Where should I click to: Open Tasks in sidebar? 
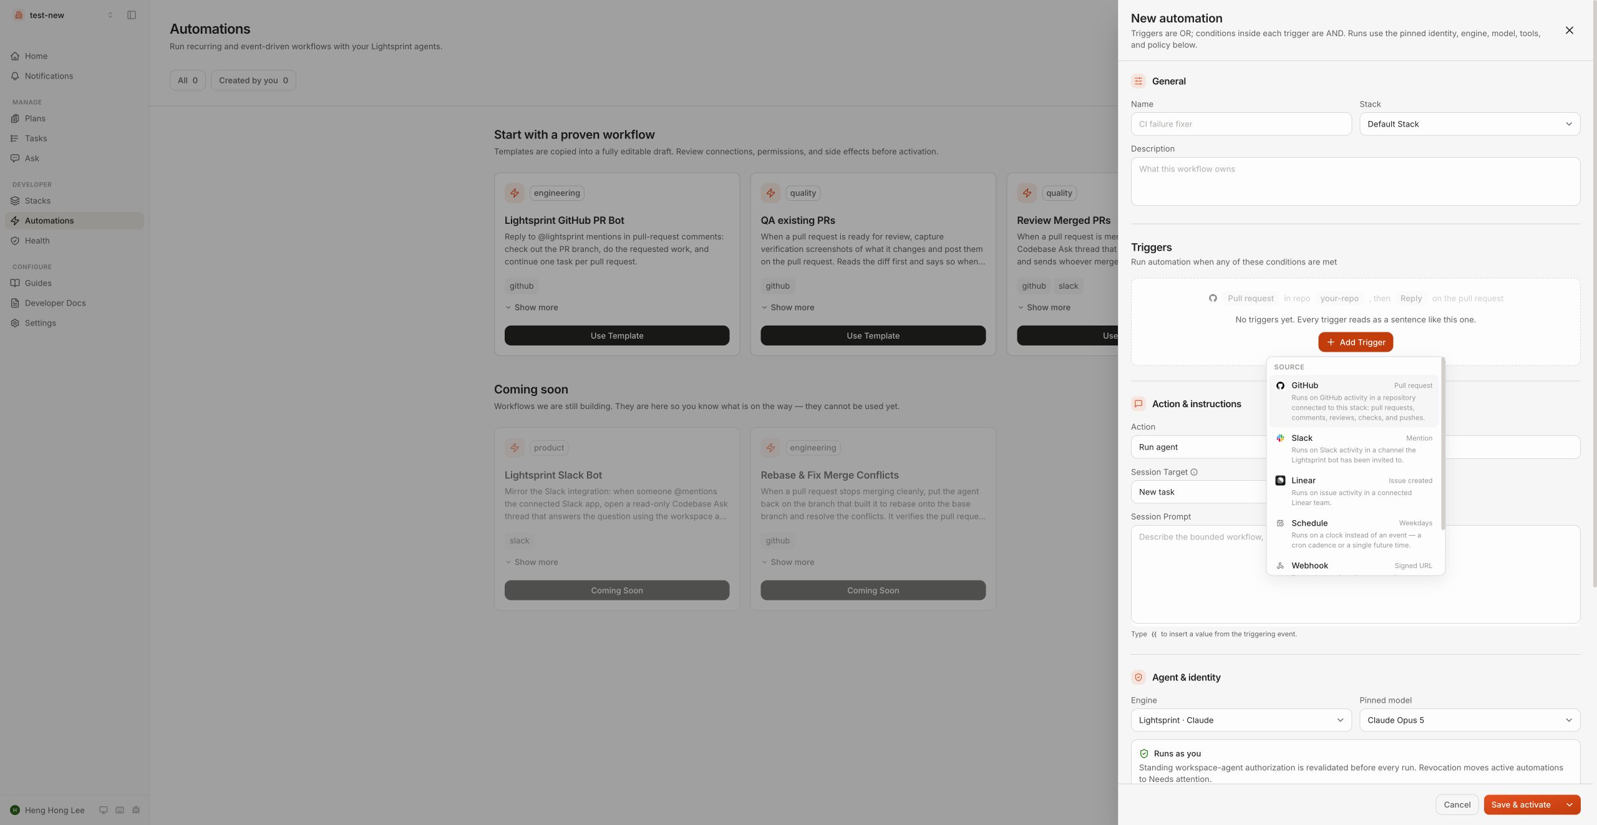(74, 138)
